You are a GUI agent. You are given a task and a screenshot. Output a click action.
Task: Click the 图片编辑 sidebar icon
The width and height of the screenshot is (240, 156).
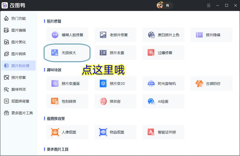point(6,30)
